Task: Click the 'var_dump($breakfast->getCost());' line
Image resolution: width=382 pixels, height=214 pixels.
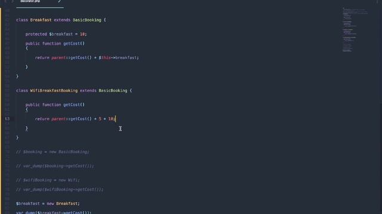Action: [x=54, y=212]
